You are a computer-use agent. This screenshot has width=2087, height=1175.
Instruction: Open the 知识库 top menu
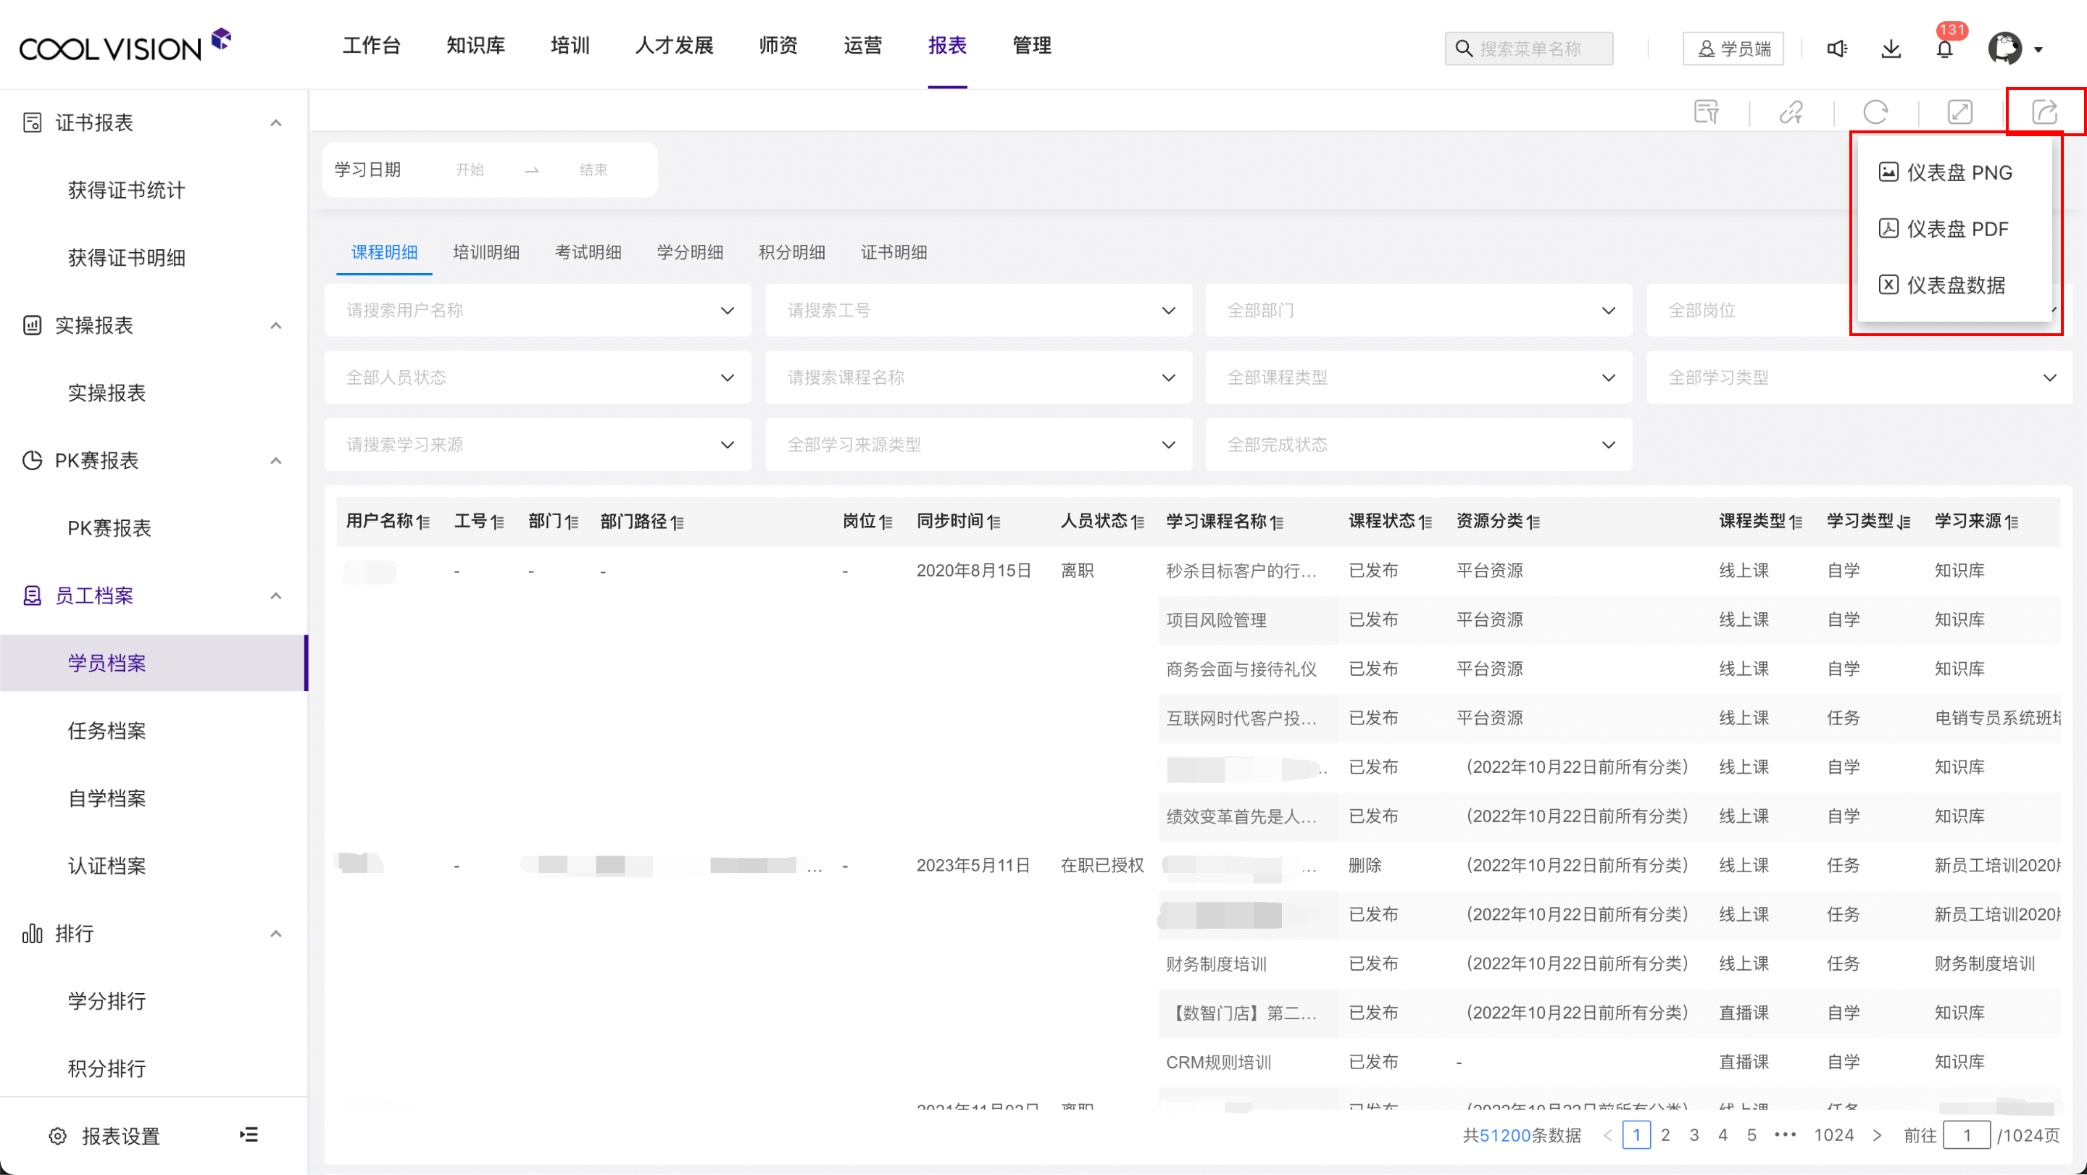[x=475, y=46]
